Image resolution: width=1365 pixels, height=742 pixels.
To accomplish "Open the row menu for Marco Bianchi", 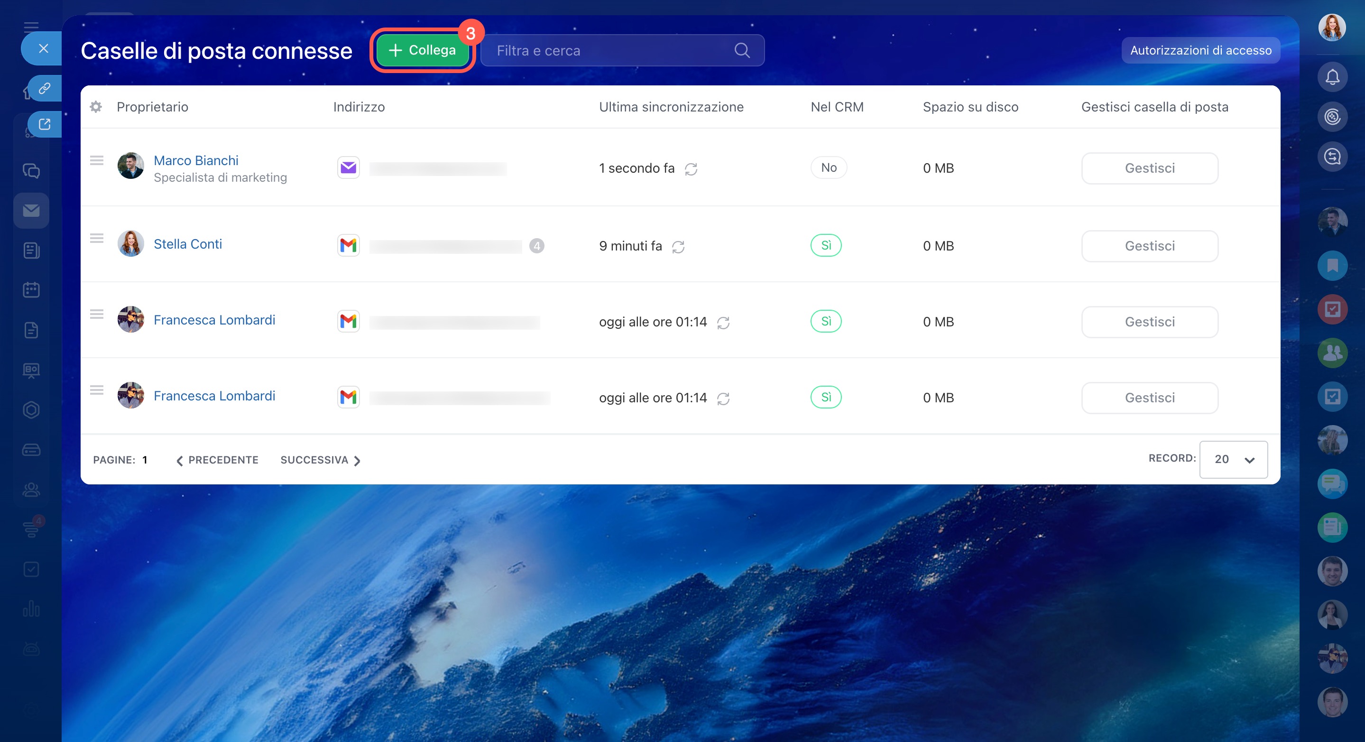I will coord(96,160).
